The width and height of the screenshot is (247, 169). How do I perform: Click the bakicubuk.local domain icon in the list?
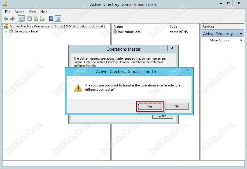115,32
